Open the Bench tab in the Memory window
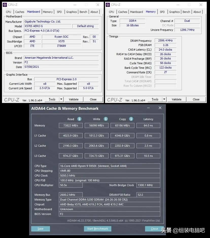 click(186, 12)
